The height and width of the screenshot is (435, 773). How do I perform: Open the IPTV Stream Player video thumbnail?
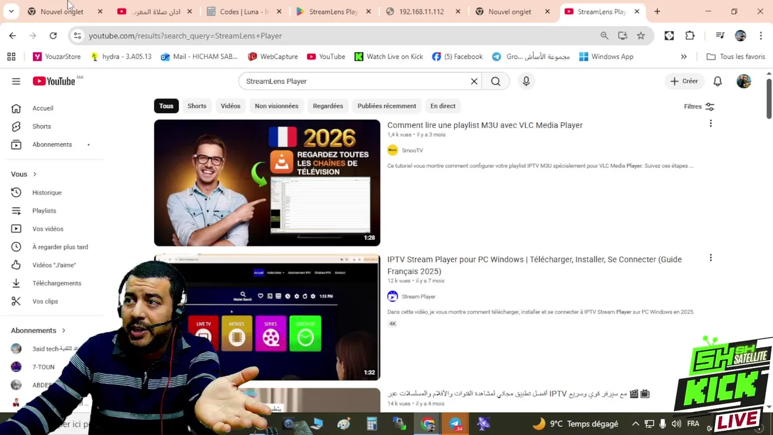[x=267, y=317]
